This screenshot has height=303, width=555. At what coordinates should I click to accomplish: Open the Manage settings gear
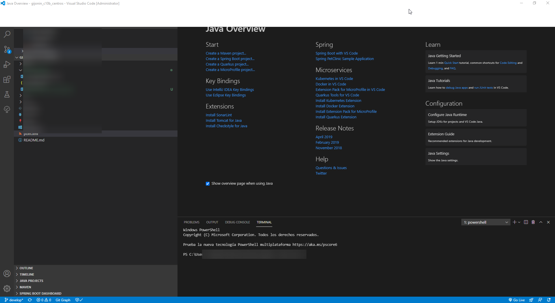pos(7,288)
